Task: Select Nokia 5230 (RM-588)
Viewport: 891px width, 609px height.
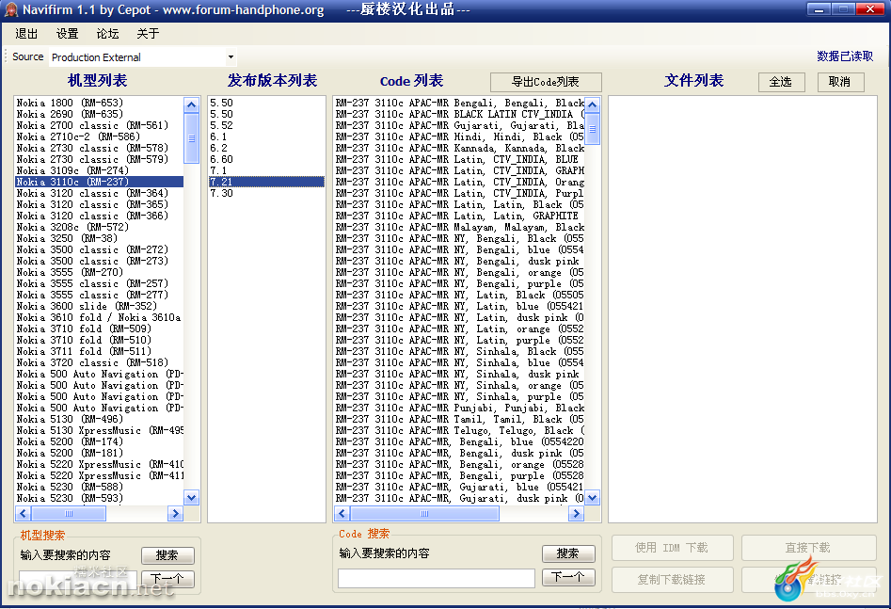Action: coord(99,487)
